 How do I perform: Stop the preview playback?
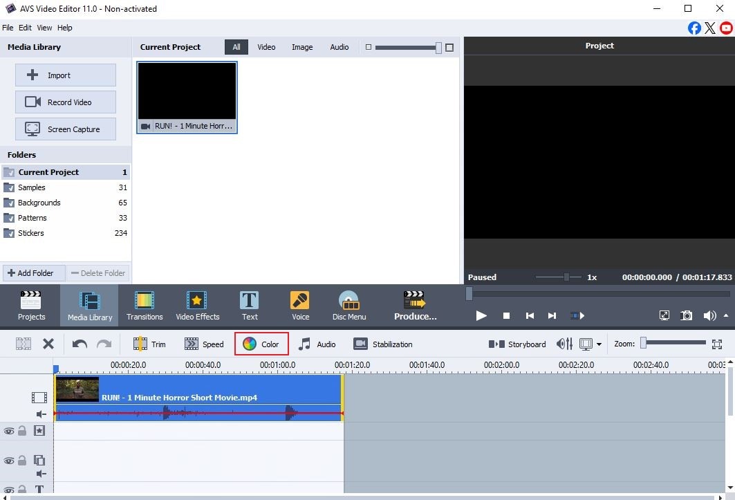point(506,315)
